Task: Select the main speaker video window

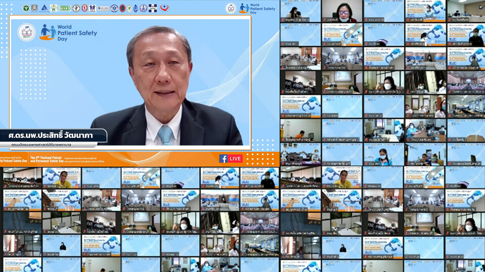Action: click(x=130, y=82)
